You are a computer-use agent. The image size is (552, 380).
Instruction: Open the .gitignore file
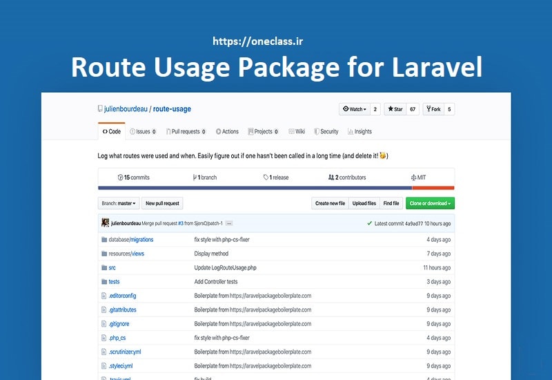point(119,324)
